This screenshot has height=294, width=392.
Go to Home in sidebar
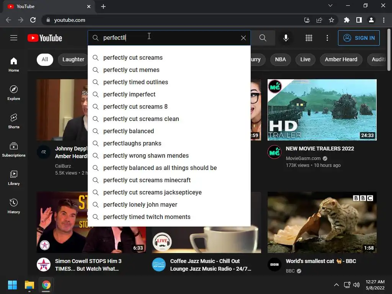pyautogui.click(x=14, y=64)
